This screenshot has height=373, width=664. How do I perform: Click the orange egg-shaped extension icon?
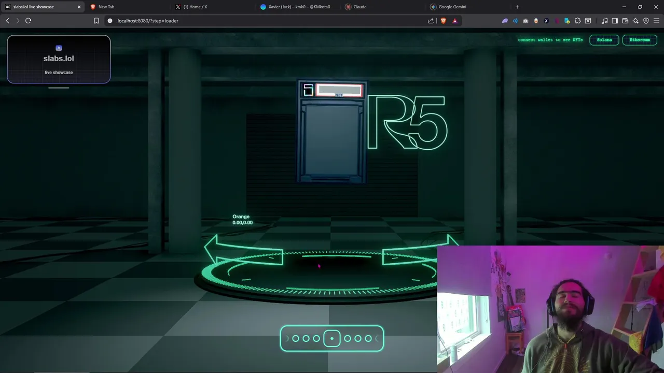click(x=536, y=21)
